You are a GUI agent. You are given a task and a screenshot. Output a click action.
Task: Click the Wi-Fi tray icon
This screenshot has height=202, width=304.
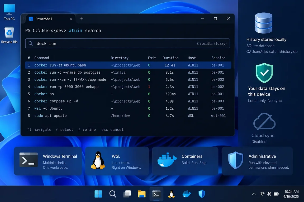(x=262, y=194)
